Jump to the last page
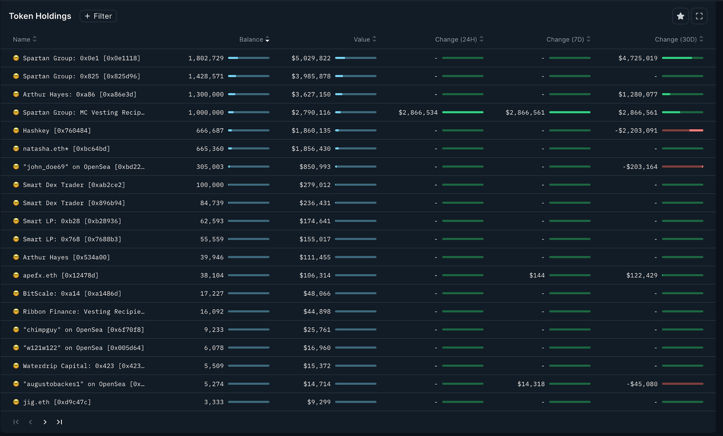723x436 pixels. [59, 422]
